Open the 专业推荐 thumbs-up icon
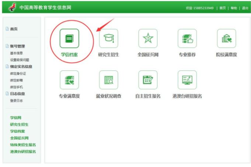The height and width of the screenshot is (167, 251). point(187,38)
